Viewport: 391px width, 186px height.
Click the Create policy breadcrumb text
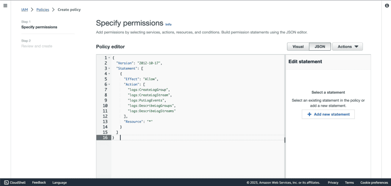coord(69,10)
